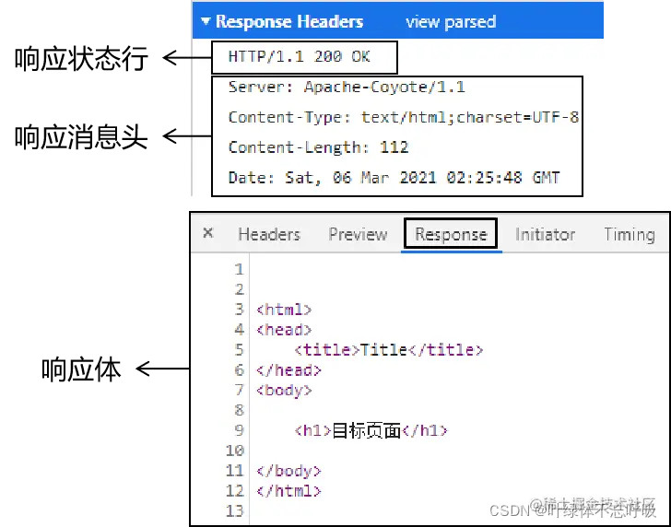Click the 'Server: Apache-Coyote/1.1' header
The image size is (671, 527).
347,87
